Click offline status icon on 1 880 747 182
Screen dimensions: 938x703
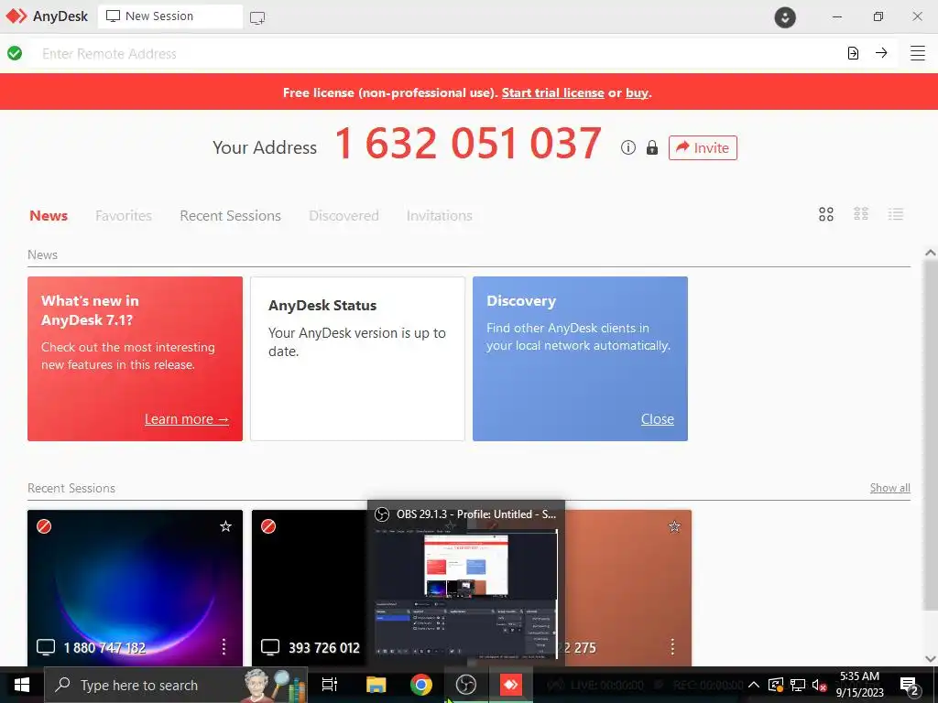[44, 526]
